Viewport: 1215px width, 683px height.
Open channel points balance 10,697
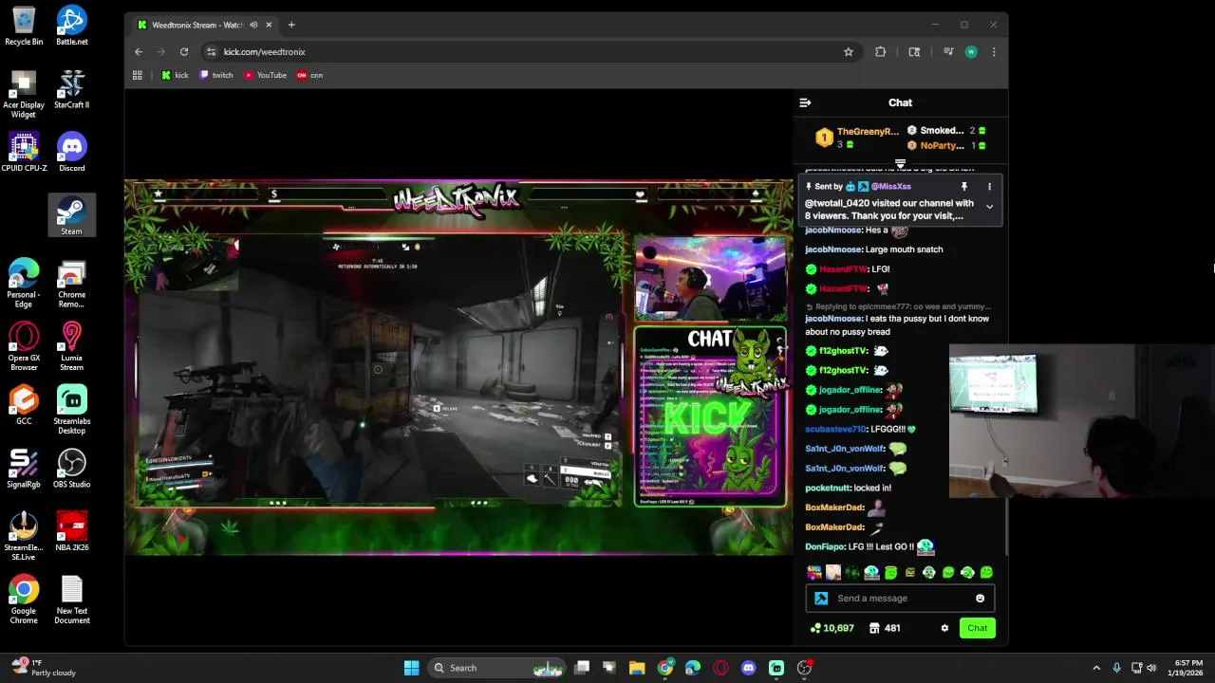pos(832,628)
